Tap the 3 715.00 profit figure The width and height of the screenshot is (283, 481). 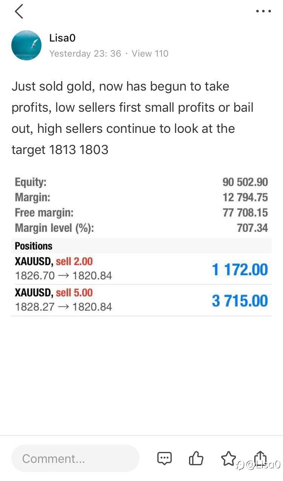240,301
